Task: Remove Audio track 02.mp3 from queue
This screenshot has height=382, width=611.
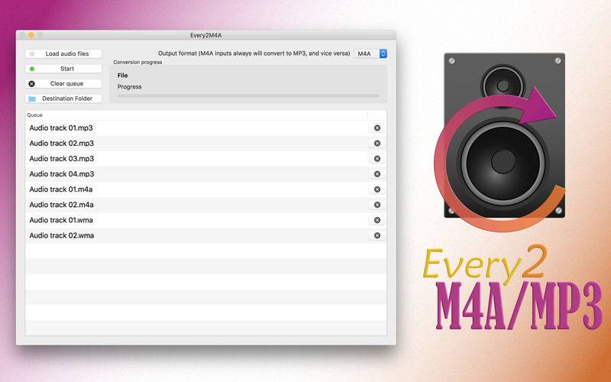Action: 377,144
